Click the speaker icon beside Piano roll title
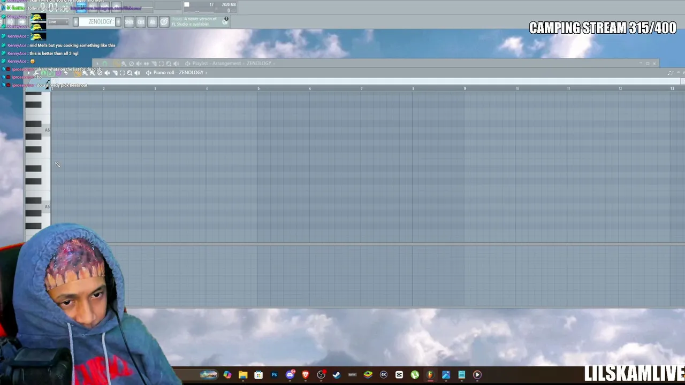Screen dimensions: 685x385 pyautogui.click(x=148, y=73)
